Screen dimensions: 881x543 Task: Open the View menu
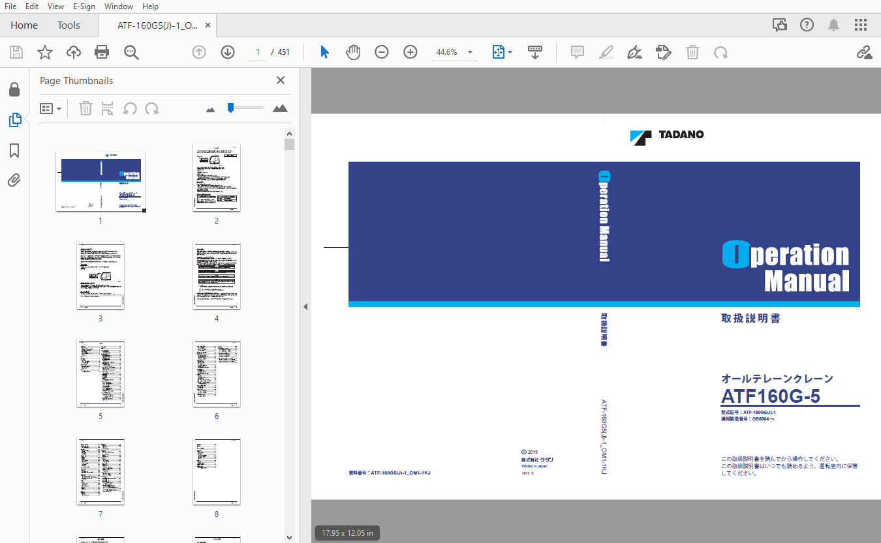pos(56,7)
